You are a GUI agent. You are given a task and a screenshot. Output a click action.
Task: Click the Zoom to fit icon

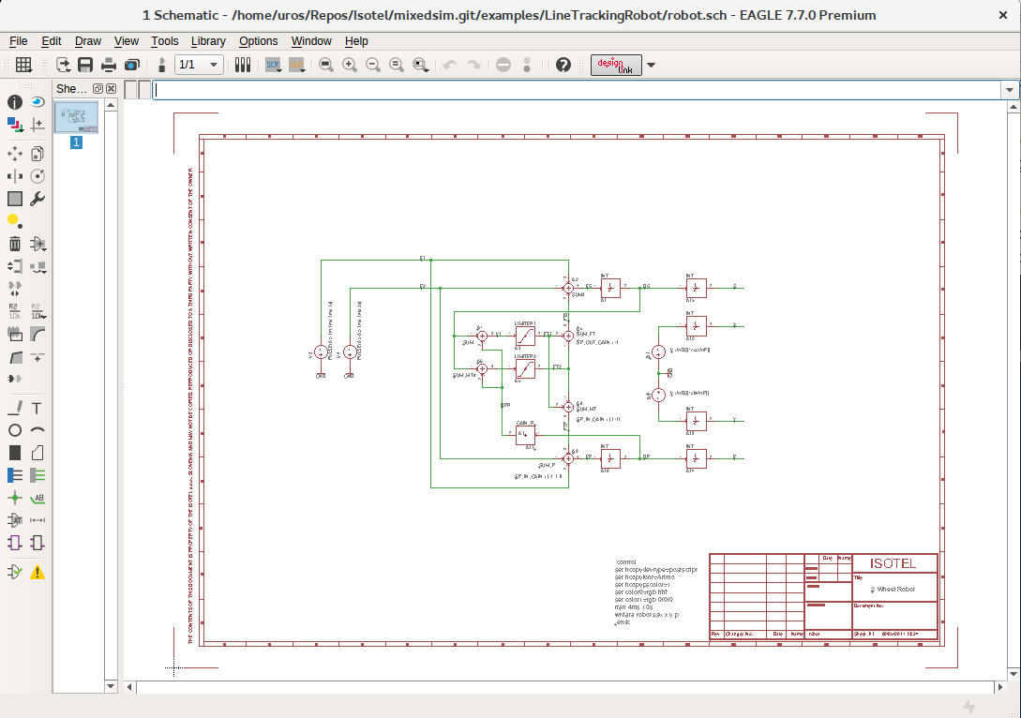(x=326, y=65)
